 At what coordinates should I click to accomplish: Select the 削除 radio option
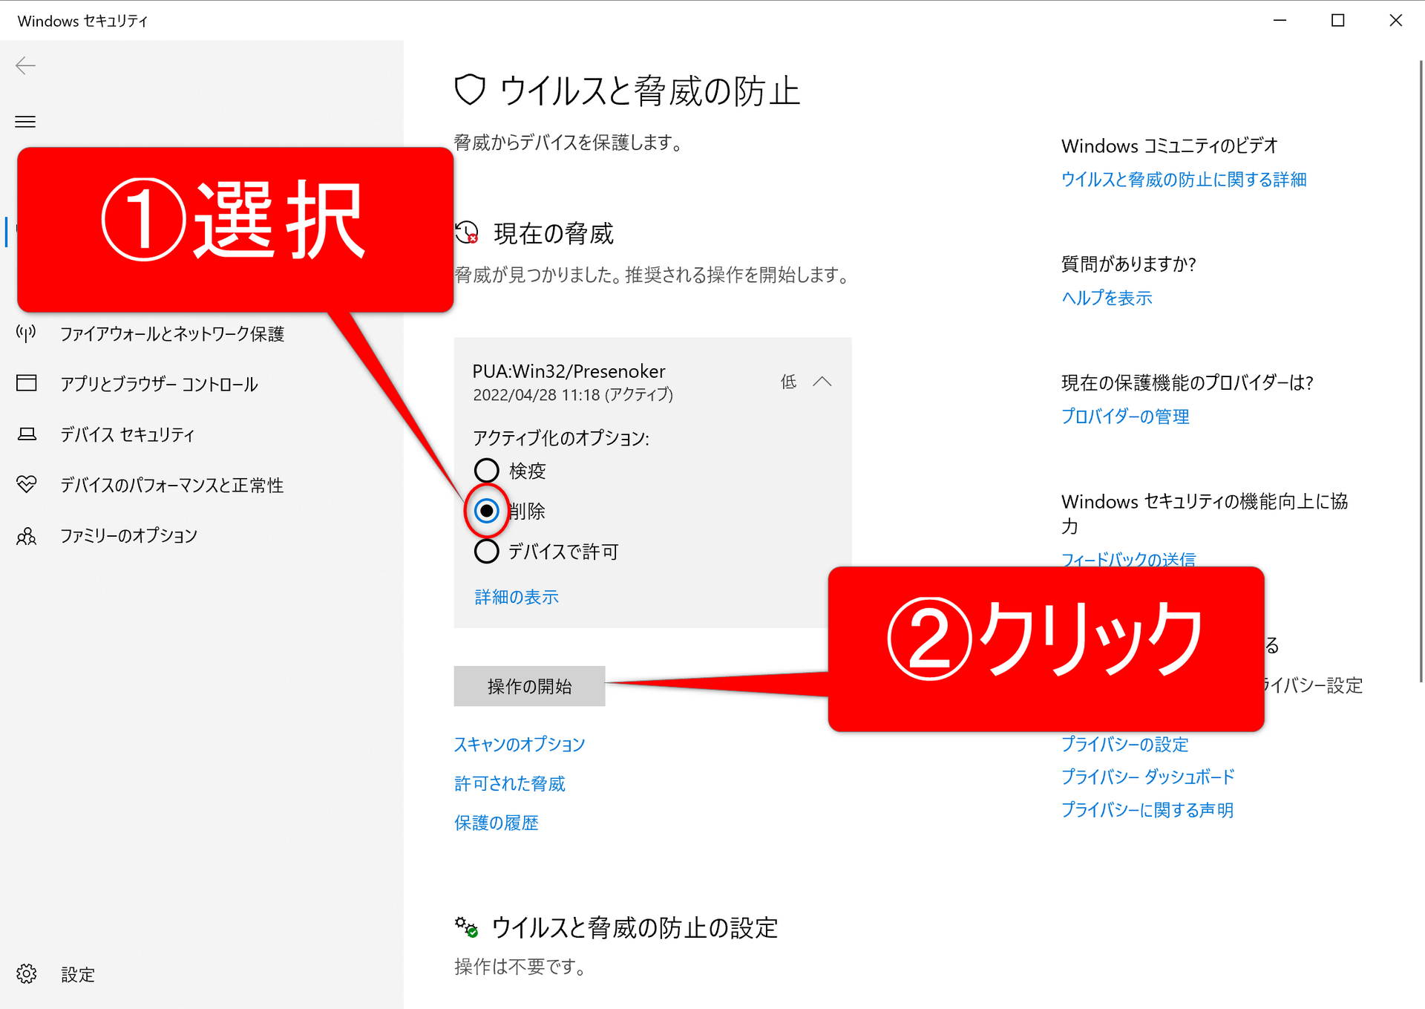point(486,511)
